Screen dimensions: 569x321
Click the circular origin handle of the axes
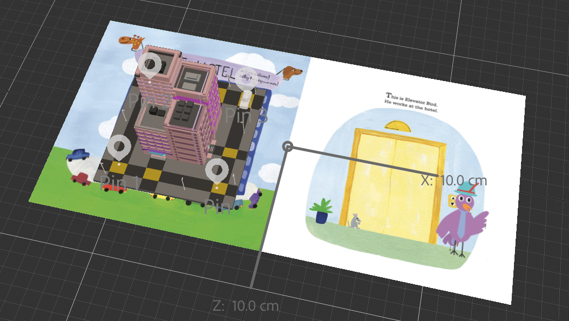click(287, 146)
